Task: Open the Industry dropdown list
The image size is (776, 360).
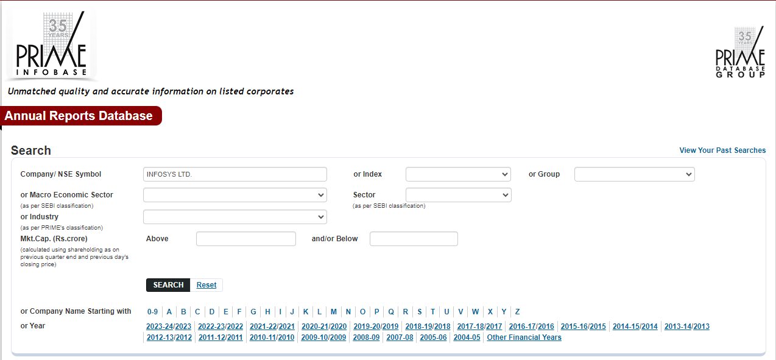Action: click(x=235, y=217)
